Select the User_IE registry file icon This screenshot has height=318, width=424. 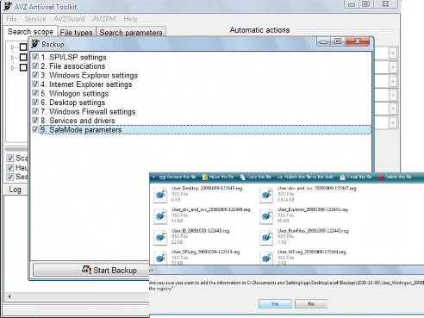pos(160,237)
